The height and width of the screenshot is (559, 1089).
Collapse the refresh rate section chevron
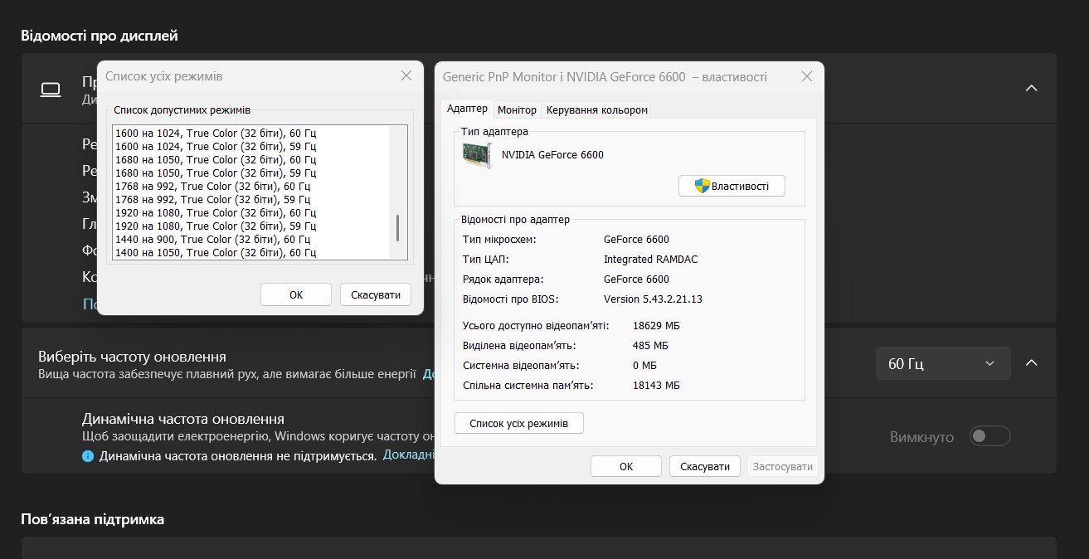pyautogui.click(x=1031, y=363)
